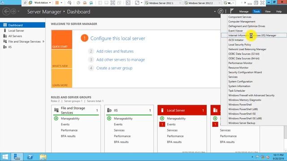This screenshot has width=287, height=161.
Task: Click the Server Manager forward arrow
Action: [x=13, y=12]
